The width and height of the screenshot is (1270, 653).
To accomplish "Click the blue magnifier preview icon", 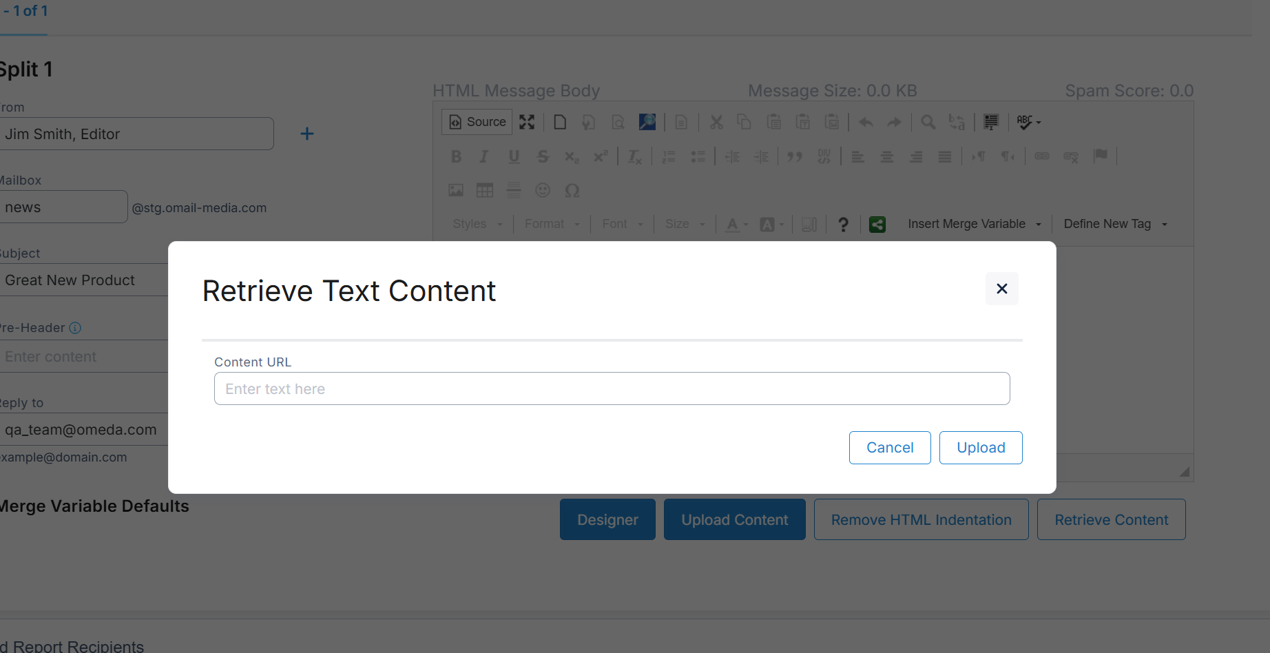I will point(647,122).
